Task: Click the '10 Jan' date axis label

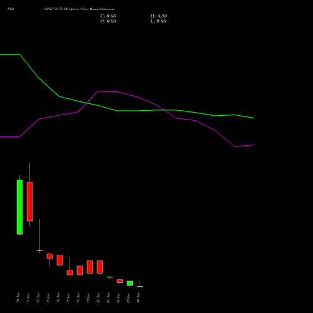Action: coord(18,298)
